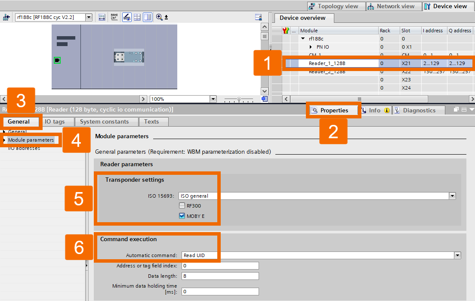Expand the Module parameters tree arrow
The height and width of the screenshot is (301, 475).
[x=4, y=140]
